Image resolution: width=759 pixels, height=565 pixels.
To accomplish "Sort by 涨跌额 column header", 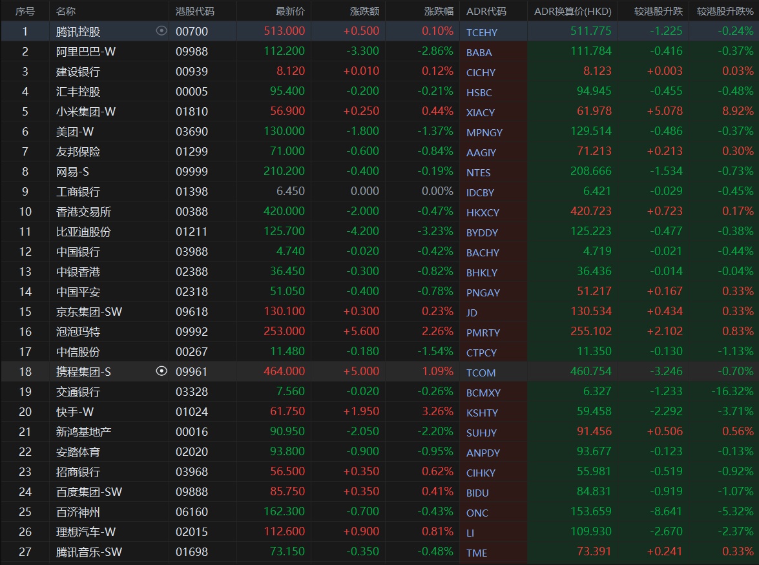I will 364,11.
